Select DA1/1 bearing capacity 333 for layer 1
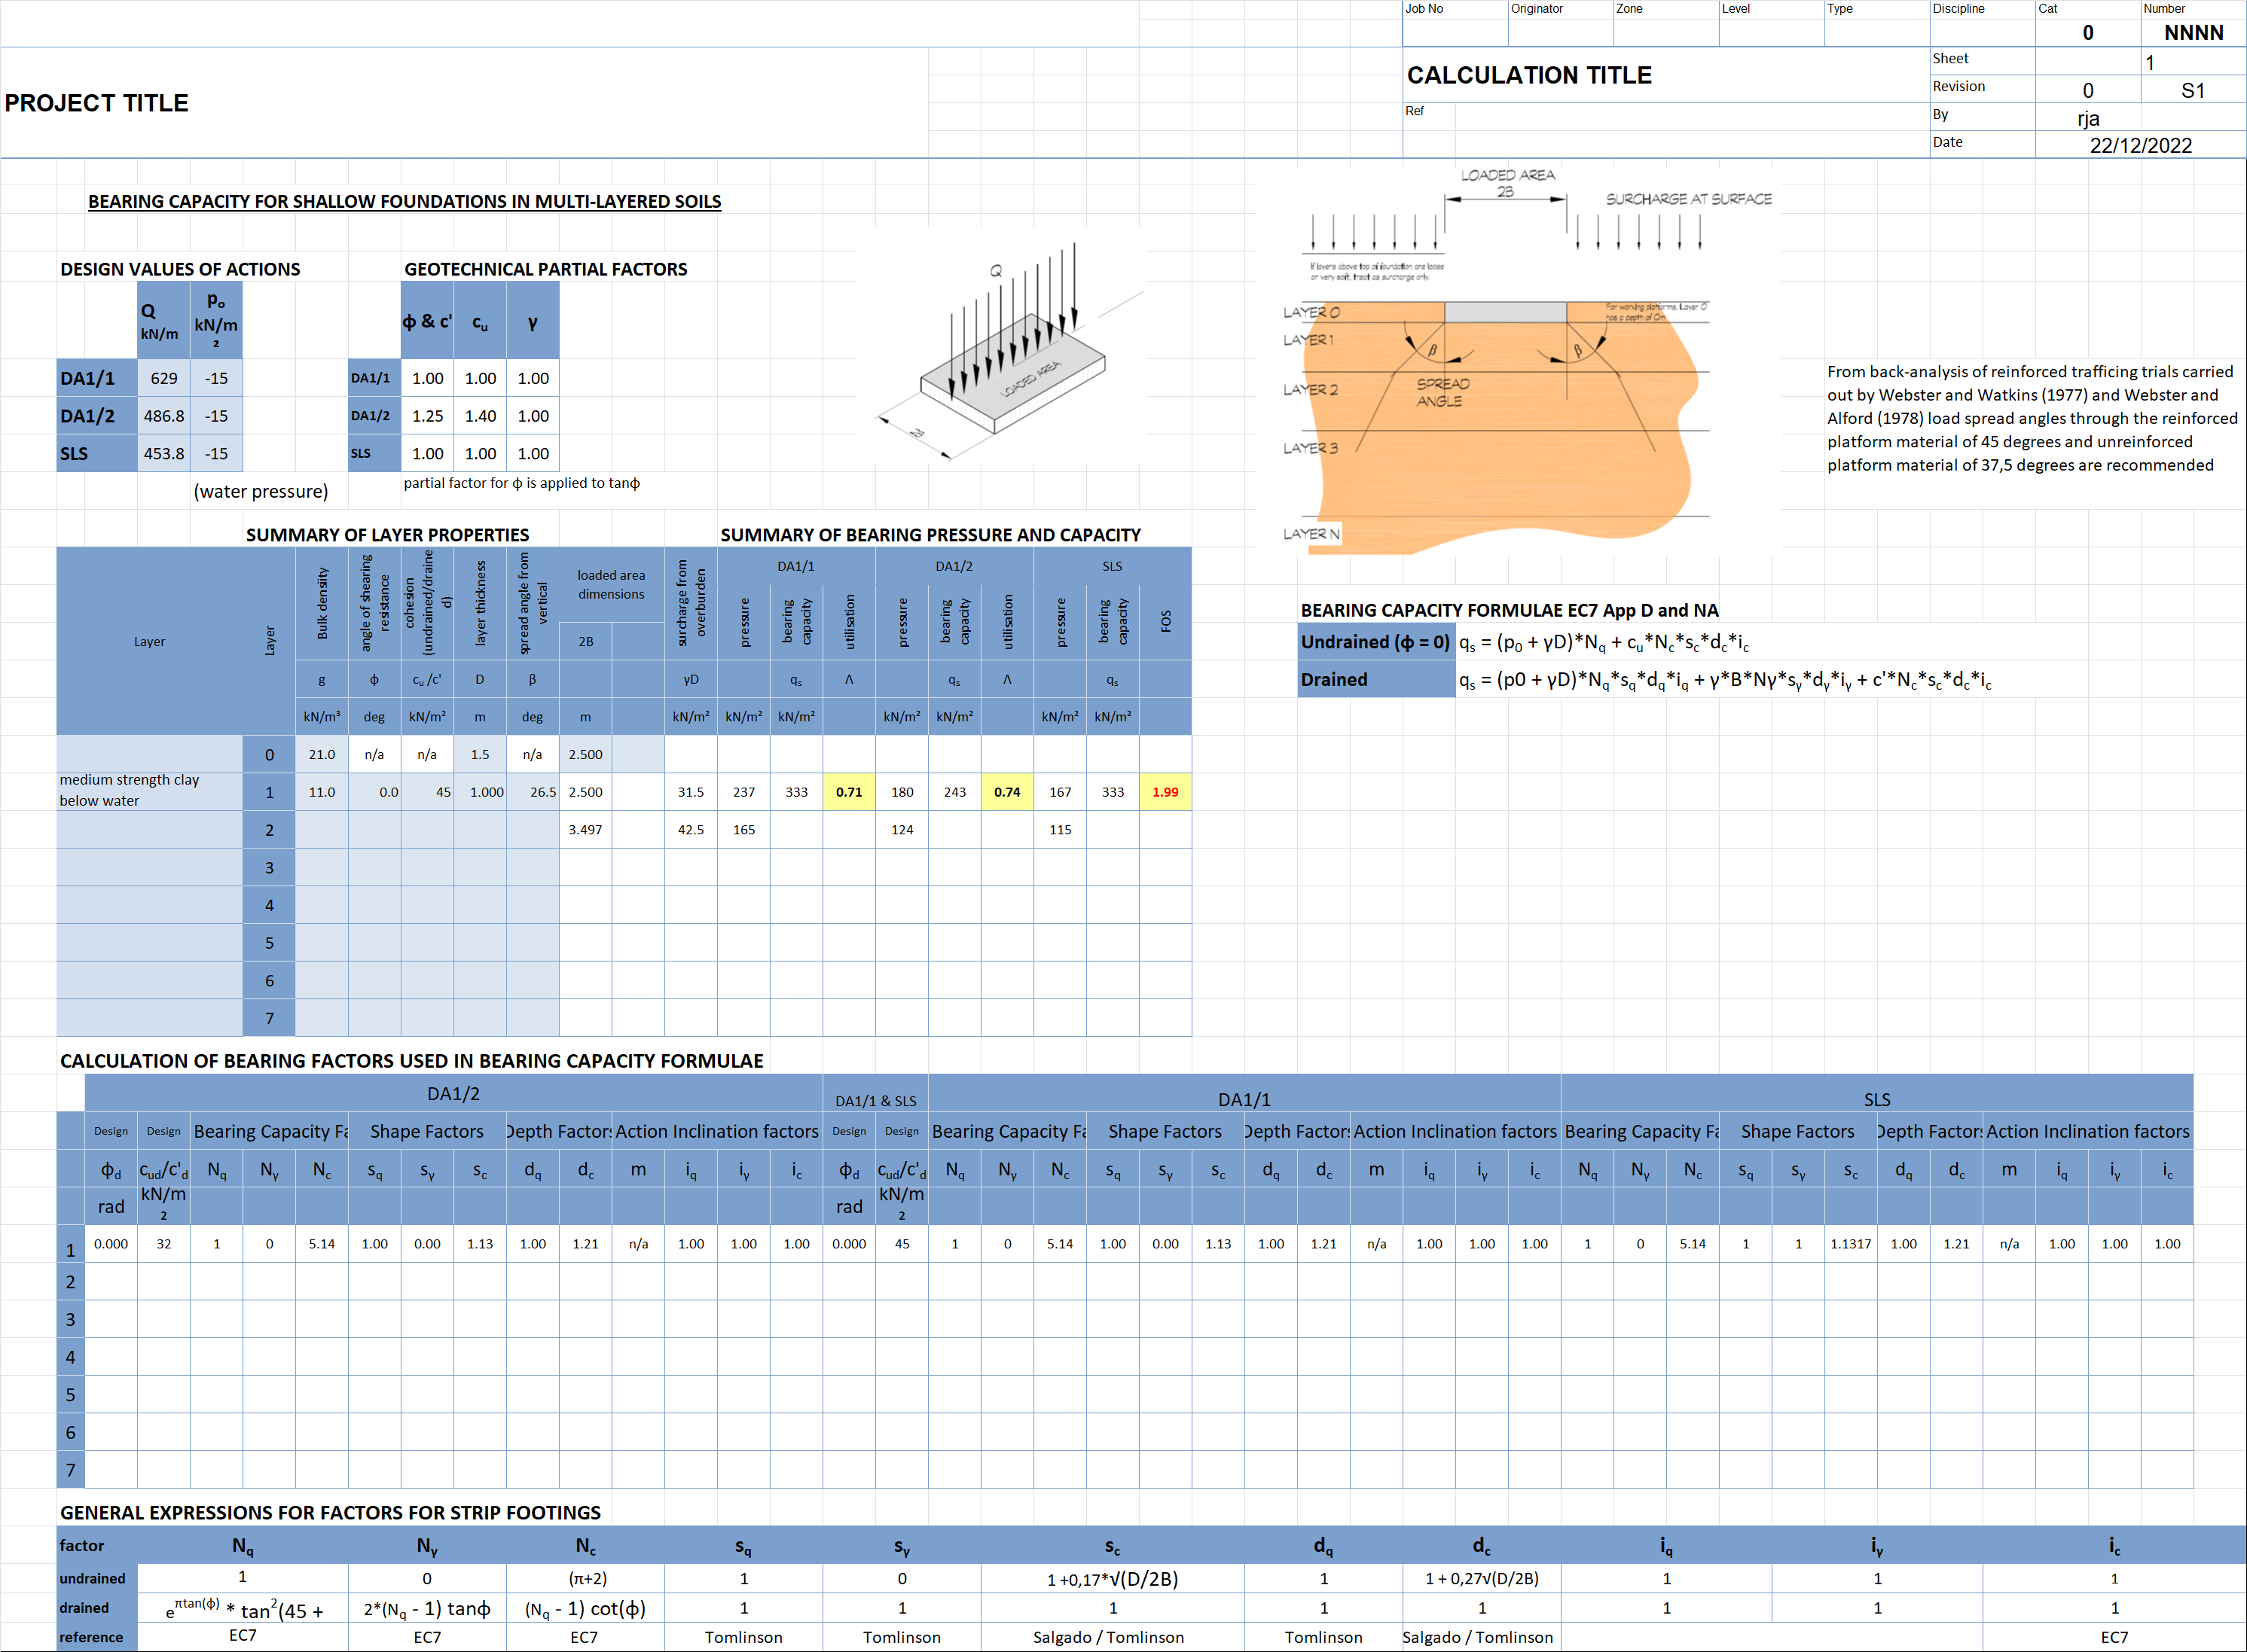Viewport: 2247px width, 1652px height. [796, 792]
